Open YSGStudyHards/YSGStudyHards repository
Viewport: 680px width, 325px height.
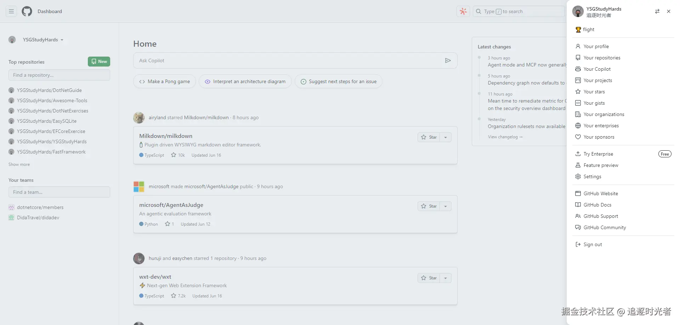[x=52, y=141]
